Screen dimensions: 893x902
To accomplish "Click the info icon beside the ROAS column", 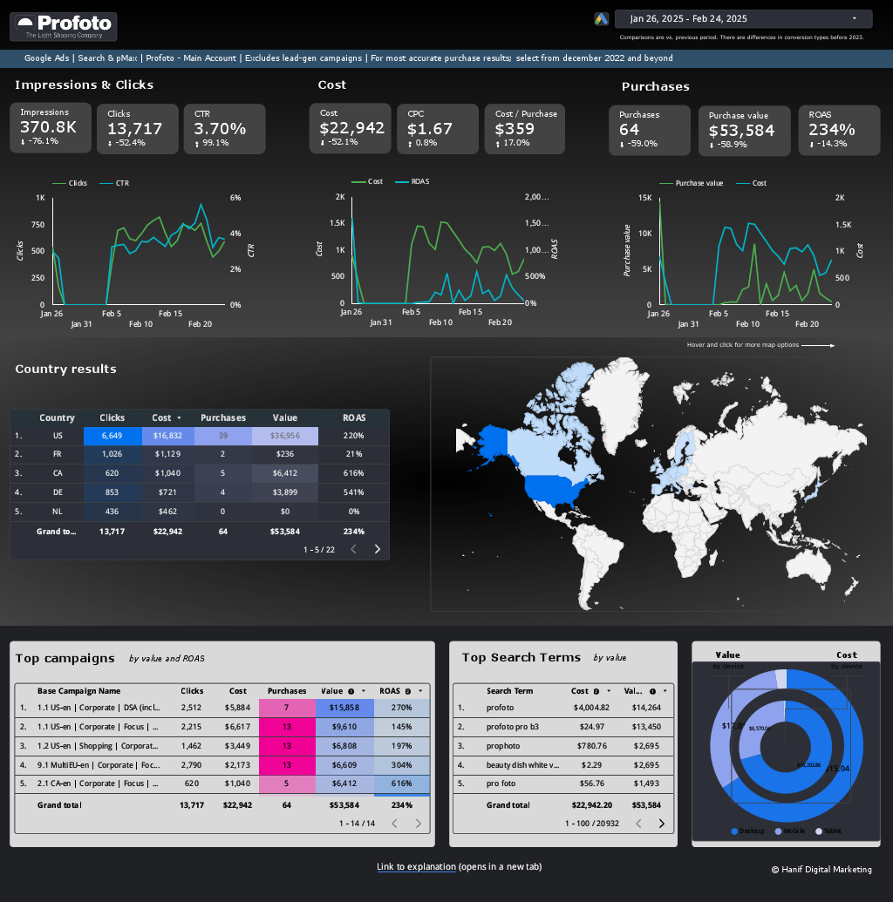I will tap(408, 691).
